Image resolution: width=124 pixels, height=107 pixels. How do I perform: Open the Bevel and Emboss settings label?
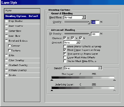[18, 41]
